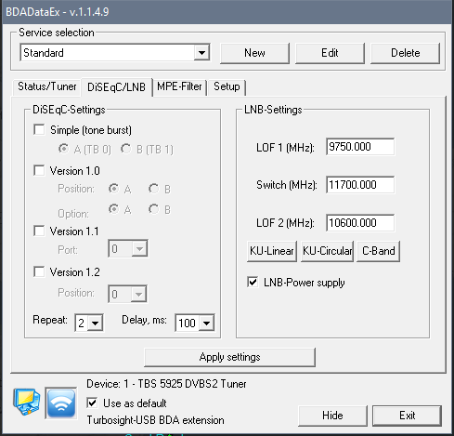454x436 pixels.
Task: Switch to the Status/Tuner tab
Action: (x=46, y=86)
